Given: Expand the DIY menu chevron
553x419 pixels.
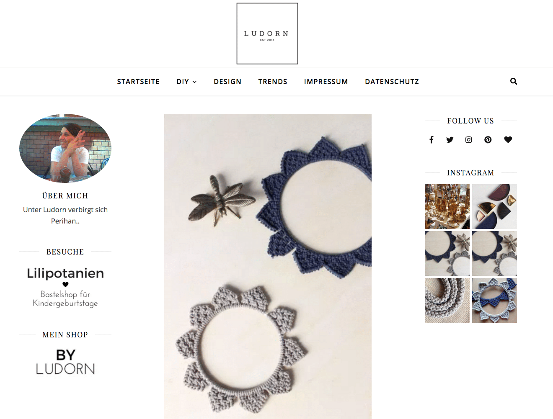Looking at the screenshot, I should (x=194, y=82).
